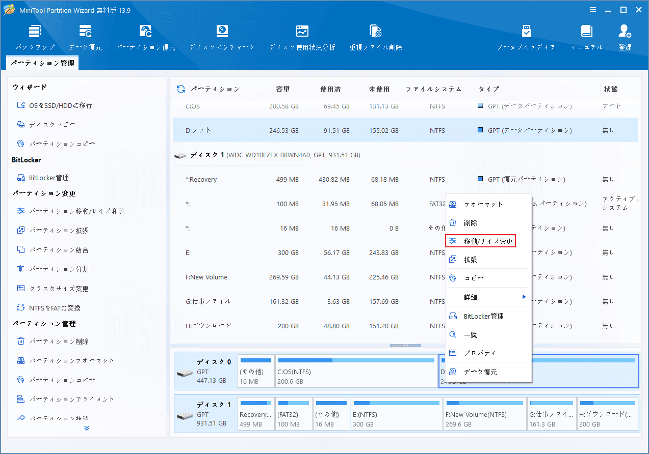Select C:OS(NTFS) block in disk map

(x=356, y=371)
